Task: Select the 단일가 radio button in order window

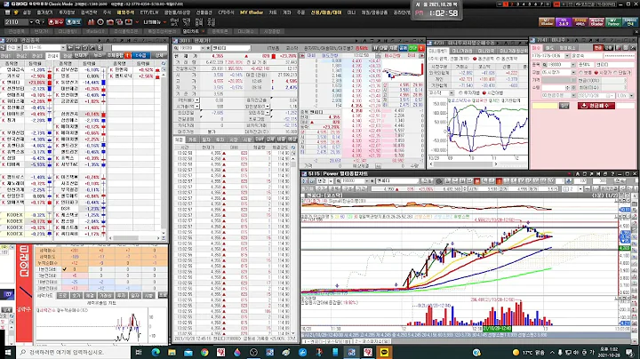Action: click(x=616, y=72)
